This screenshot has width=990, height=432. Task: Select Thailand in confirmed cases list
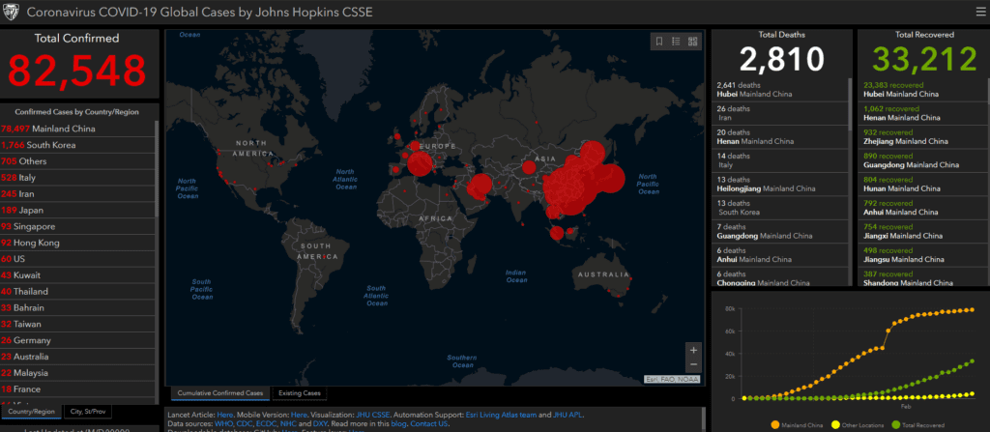pyautogui.click(x=77, y=291)
